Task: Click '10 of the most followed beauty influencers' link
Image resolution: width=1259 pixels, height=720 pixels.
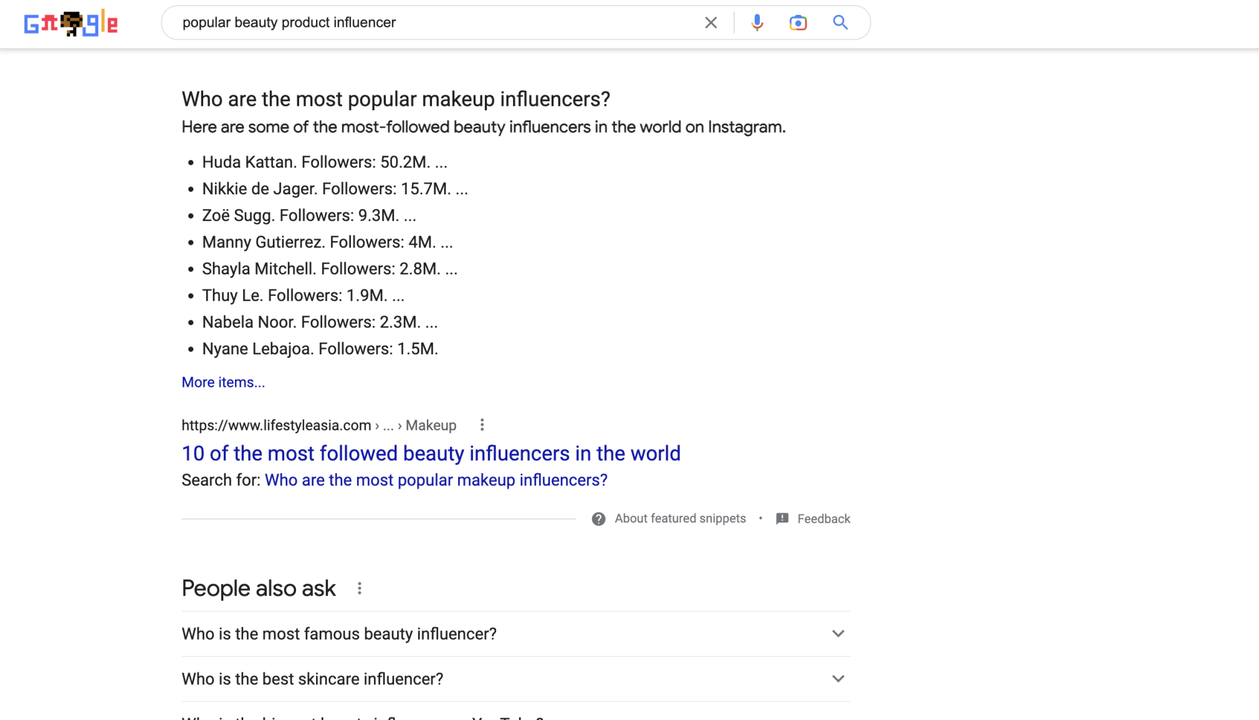Action: click(431, 453)
